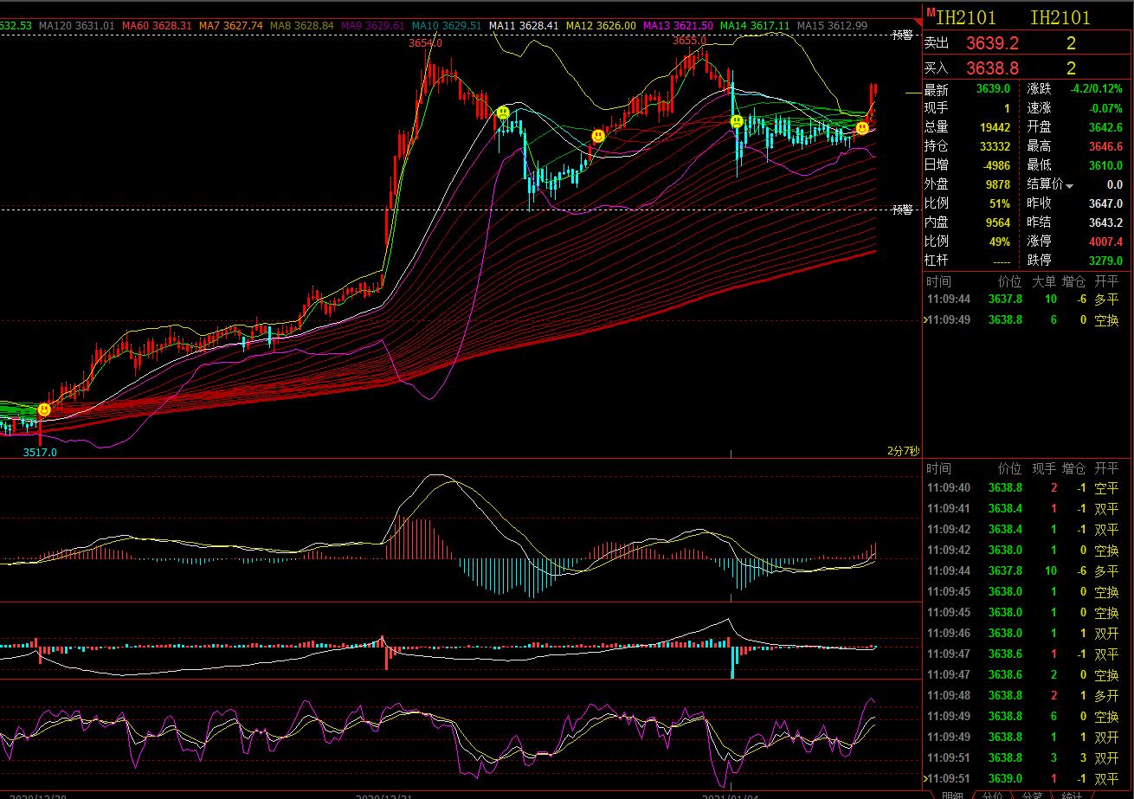This screenshot has height=799, width=1134.
Task: Open the 结算价 dropdown arrow
Action: tap(1070, 185)
